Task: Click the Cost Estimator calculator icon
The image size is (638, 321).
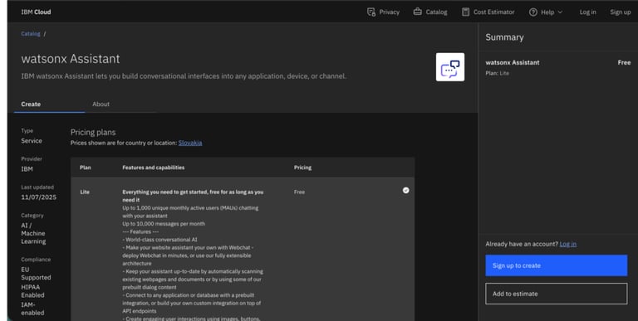Action: coord(465,12)
